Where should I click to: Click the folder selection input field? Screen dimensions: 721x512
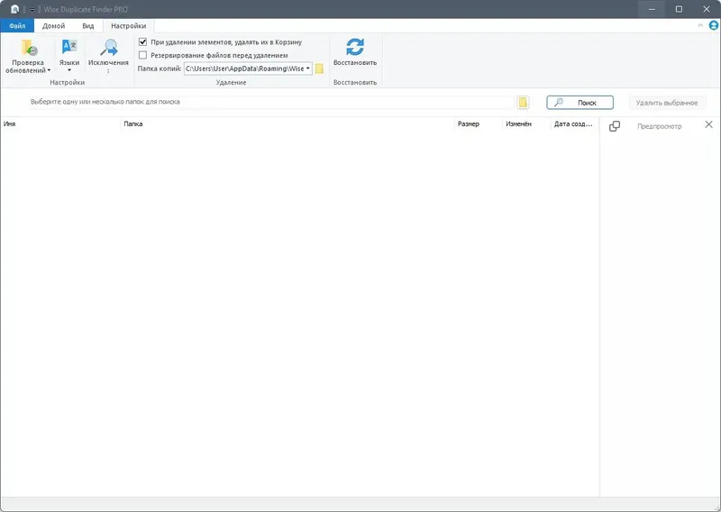click(271, 102)
